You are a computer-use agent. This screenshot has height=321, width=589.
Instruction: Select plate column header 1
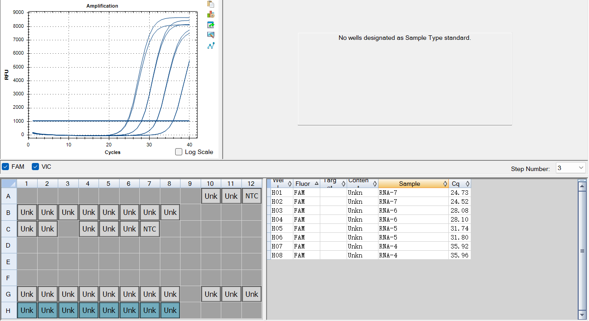(x=27, y=184)
